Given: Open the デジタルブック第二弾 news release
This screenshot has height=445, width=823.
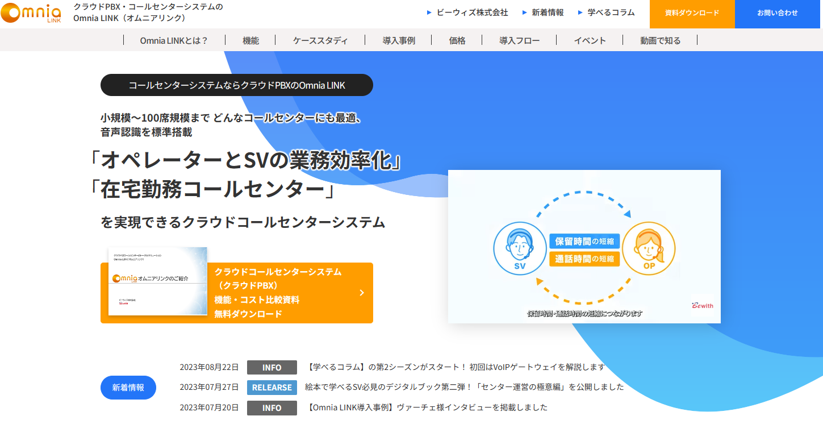Looking at the screenshot, I should [465, 387].
